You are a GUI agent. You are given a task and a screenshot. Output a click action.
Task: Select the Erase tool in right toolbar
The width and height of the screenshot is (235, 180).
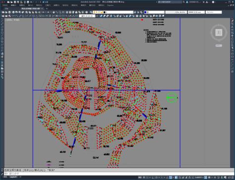click(232, 20)
